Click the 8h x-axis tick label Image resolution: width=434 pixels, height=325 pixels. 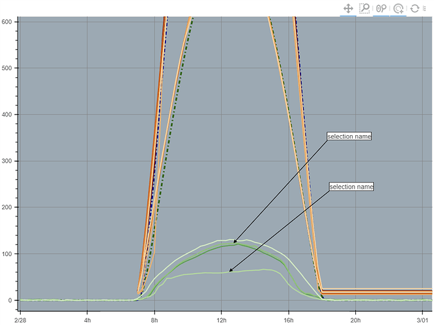pyautogui.click(x=154, y=320)
